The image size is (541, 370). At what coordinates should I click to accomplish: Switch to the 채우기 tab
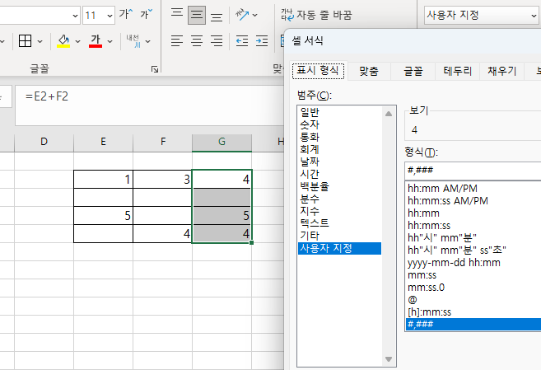pos(501,71)
